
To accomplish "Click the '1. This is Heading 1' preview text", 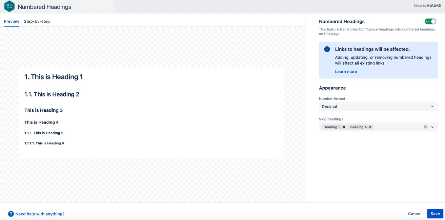I will pyautogui.click(x=54, y=77).
